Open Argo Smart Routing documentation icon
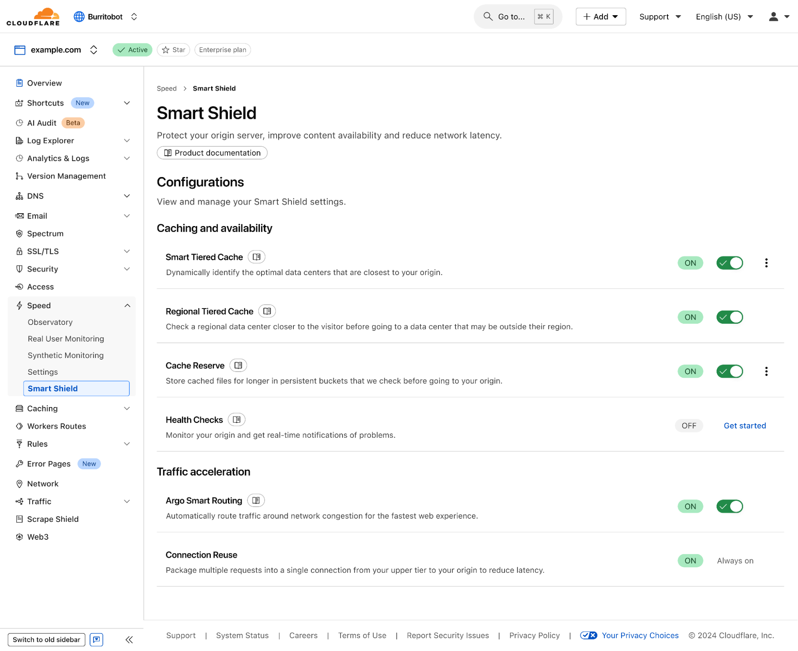The height and width of the screenshot is (651, 798). 256,501
